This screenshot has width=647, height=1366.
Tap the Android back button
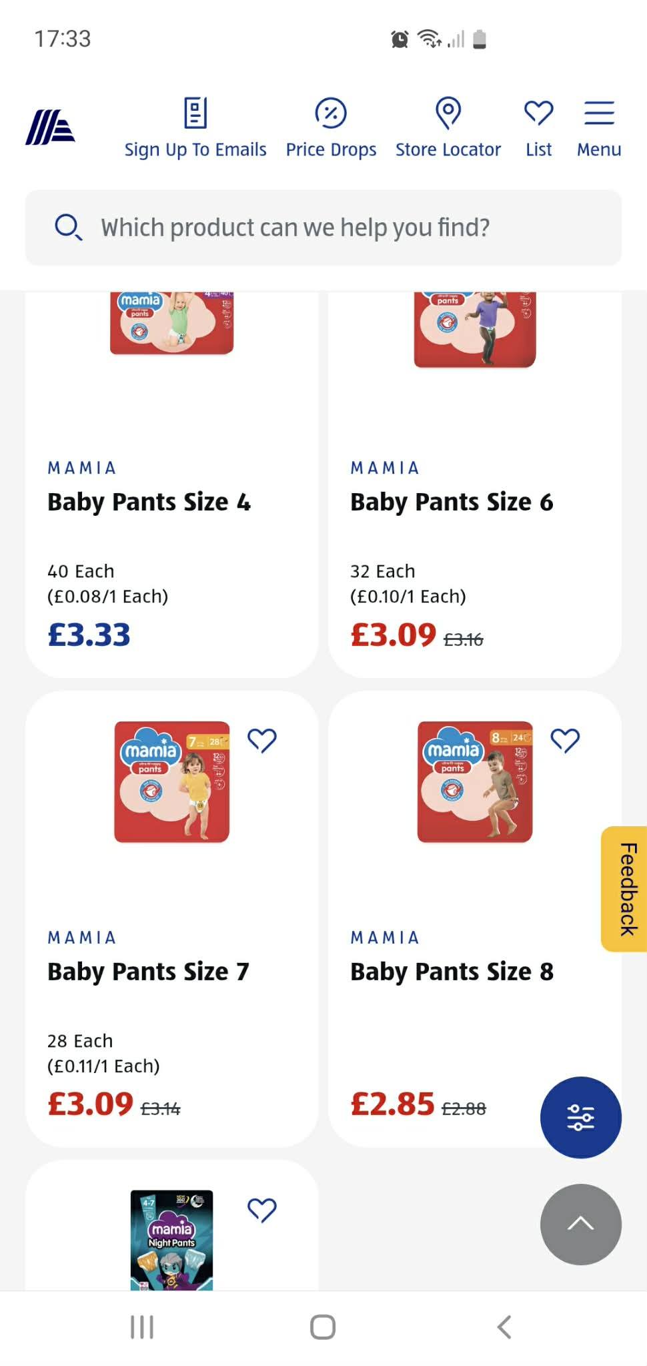[x=504, y=1327]
